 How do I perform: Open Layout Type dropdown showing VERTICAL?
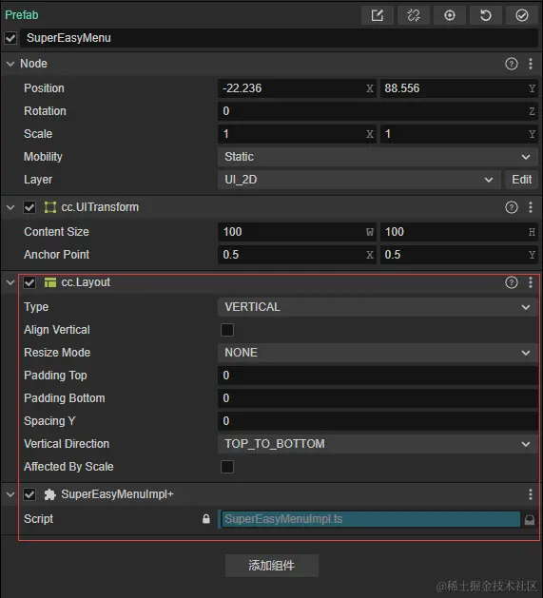pyautogui.click(x=378, y=307)
